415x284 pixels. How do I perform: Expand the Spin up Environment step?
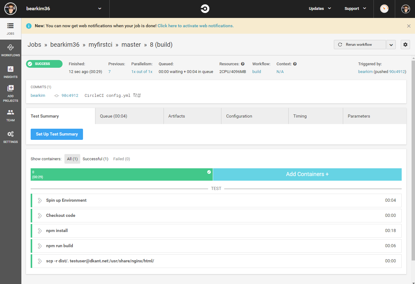tap(40, 200)
